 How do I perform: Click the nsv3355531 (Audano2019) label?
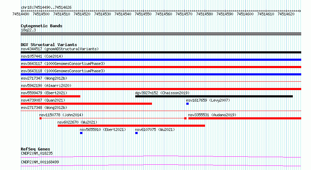[x=212, y=115]
